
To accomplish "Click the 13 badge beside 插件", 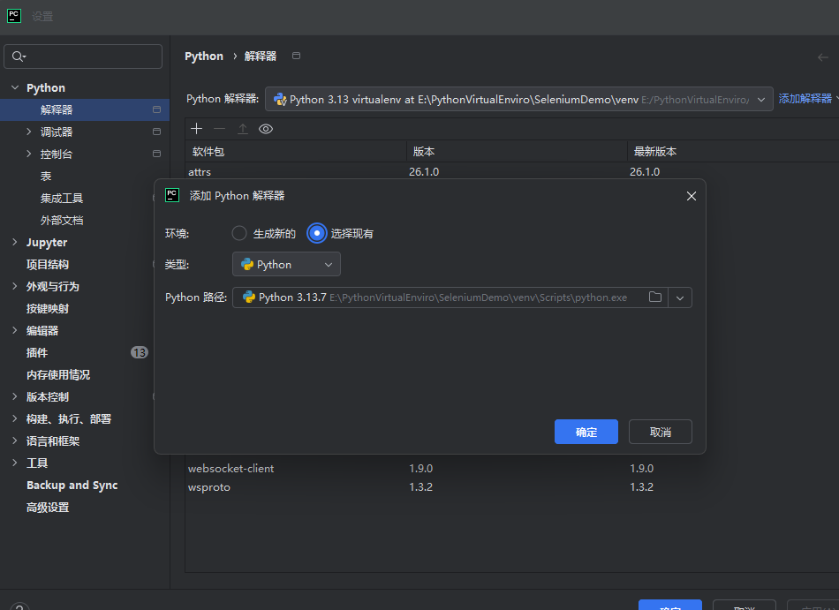I will (x=140, y=352).
